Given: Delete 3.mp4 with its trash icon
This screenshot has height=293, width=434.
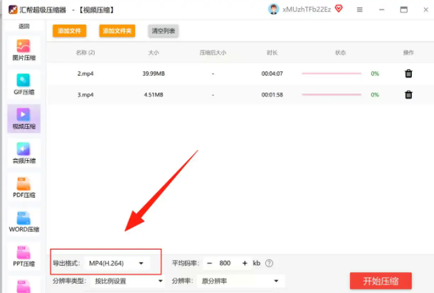Looking at the screenshot, I should coord(409,95).
